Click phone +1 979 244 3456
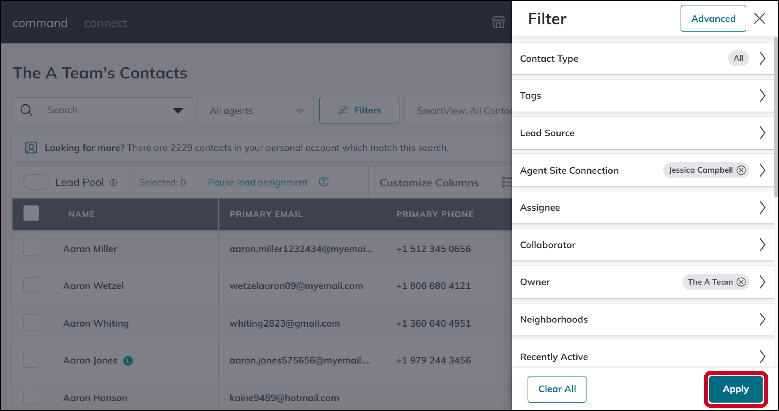779x411 pixels. click(433, 360)
